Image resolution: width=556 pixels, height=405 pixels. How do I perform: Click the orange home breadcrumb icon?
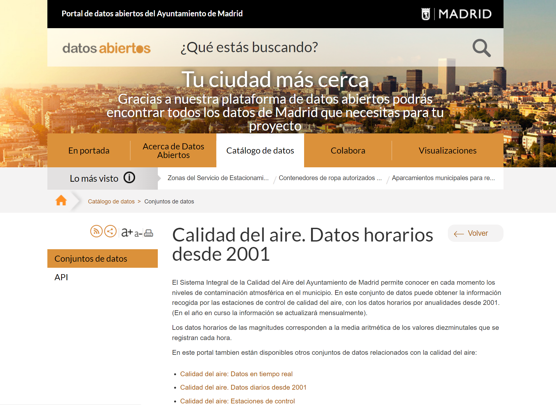tap(61, 201)
